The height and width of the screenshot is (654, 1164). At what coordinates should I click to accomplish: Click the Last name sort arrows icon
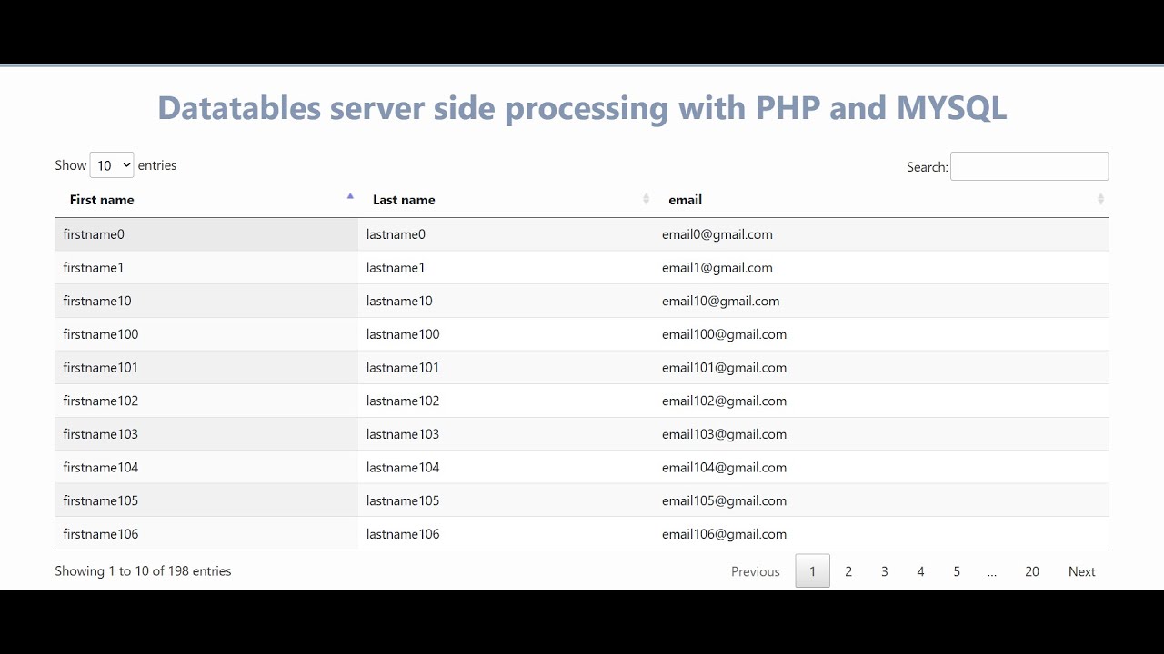pos(647,199)
